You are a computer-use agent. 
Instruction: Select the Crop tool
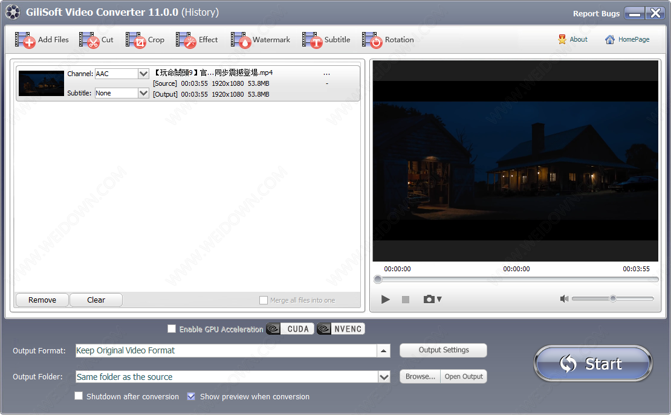tap(136, 40)
